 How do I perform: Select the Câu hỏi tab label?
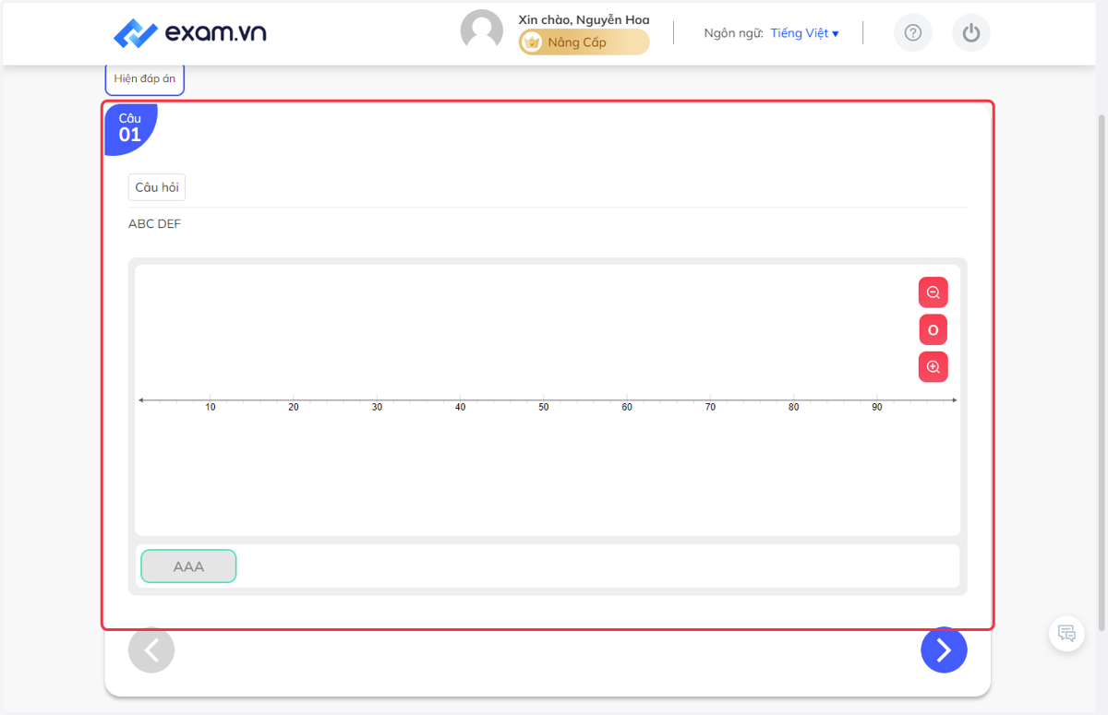(157, 187)
